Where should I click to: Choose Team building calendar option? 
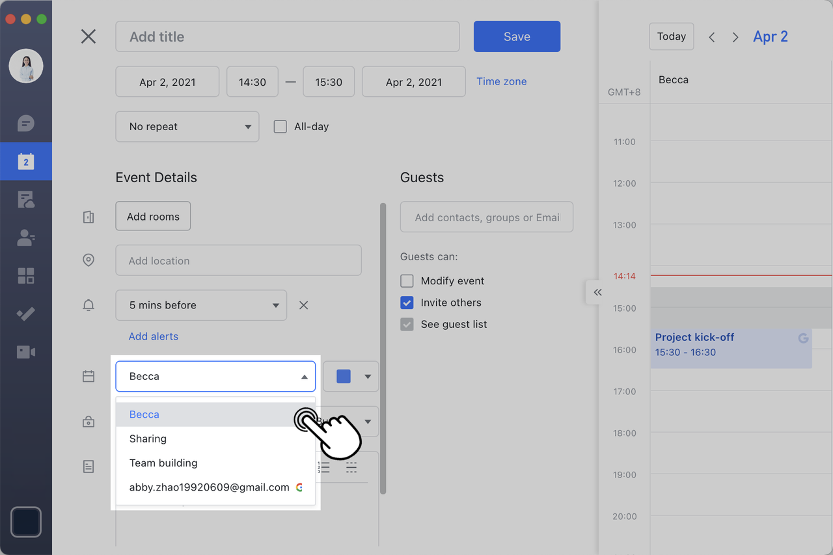click(x=163, y=463)
